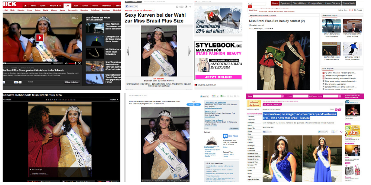Click weiter in the Geballte Schönheit gallery
Screen dimensions: 371x185
(114, 100)
